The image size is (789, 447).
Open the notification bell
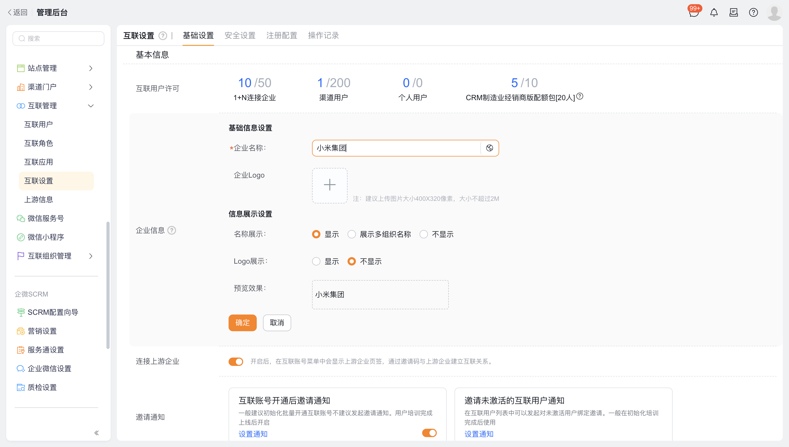[714, 13]
